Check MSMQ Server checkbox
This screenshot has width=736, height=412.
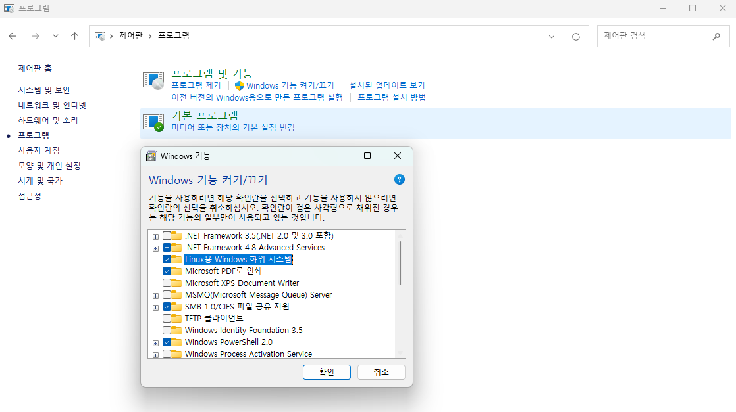pos(167,295)
